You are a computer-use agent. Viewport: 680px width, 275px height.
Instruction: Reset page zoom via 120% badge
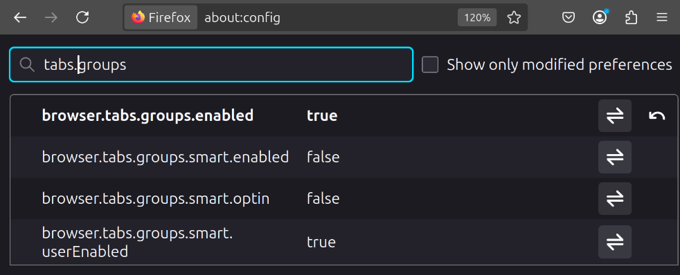[477, 18]
